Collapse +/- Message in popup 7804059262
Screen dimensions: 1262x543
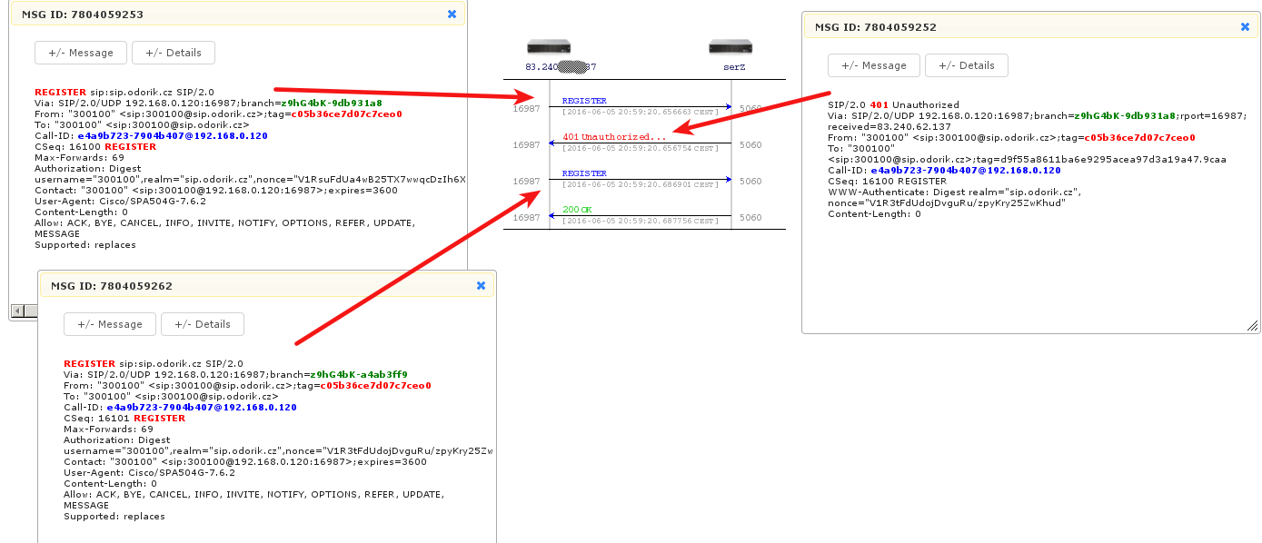coord(110,324)
